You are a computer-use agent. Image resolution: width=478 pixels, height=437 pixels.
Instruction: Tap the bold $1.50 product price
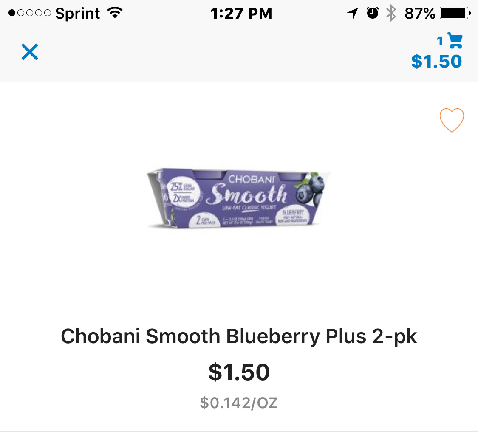coord(239,372)
